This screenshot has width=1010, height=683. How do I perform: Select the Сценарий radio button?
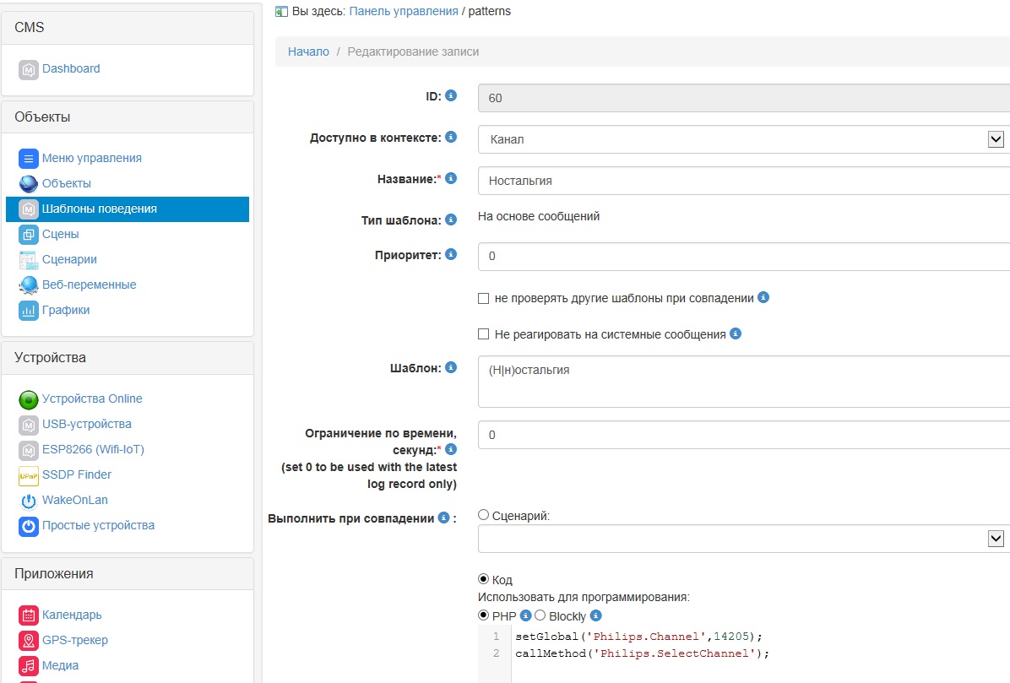484,515
